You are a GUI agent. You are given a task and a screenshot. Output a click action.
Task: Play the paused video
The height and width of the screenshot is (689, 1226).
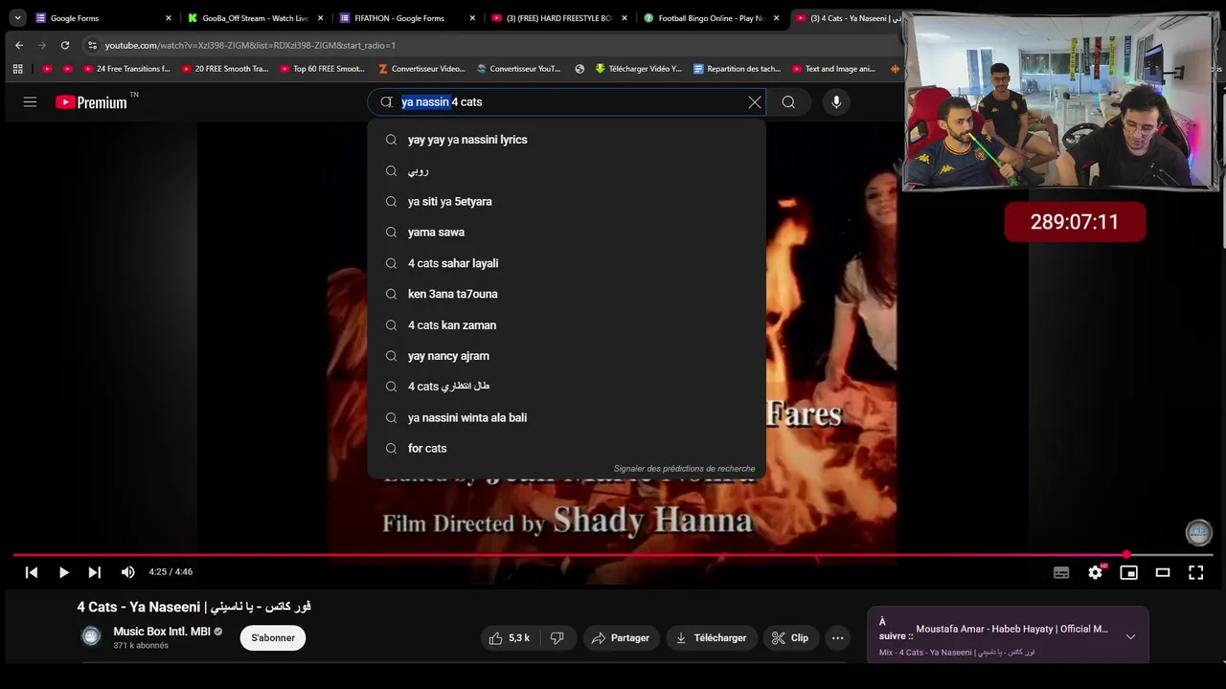point(63,572)
